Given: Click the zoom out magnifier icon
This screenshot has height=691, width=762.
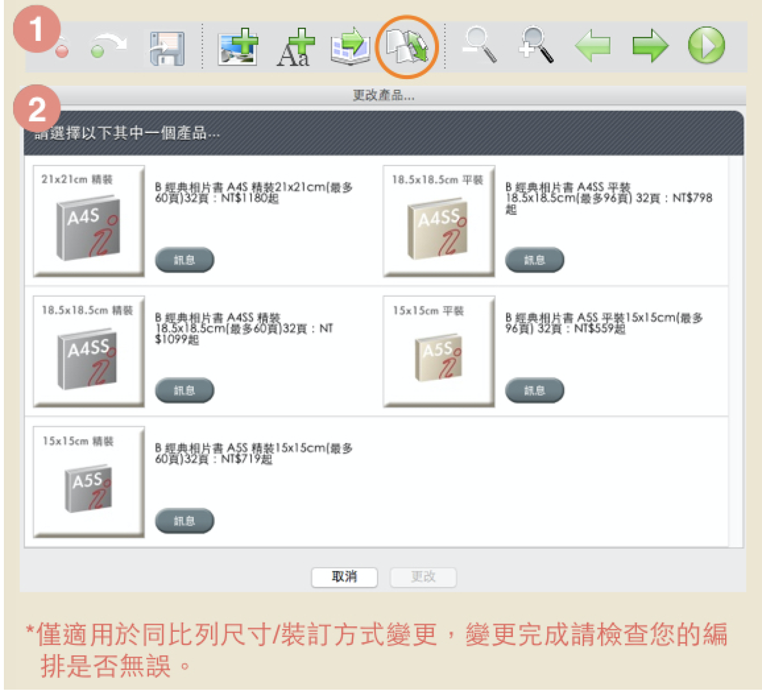Looking at the screenshot, I should (x=479, y=47).
